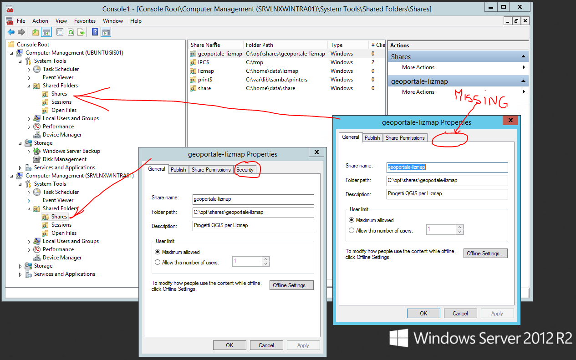This screenshot has height=360, width=576.
Task: Collapse the Computer Management (SRVLNXWINTRA01) node
Action: pyautogui.click(x=12, y=176)
